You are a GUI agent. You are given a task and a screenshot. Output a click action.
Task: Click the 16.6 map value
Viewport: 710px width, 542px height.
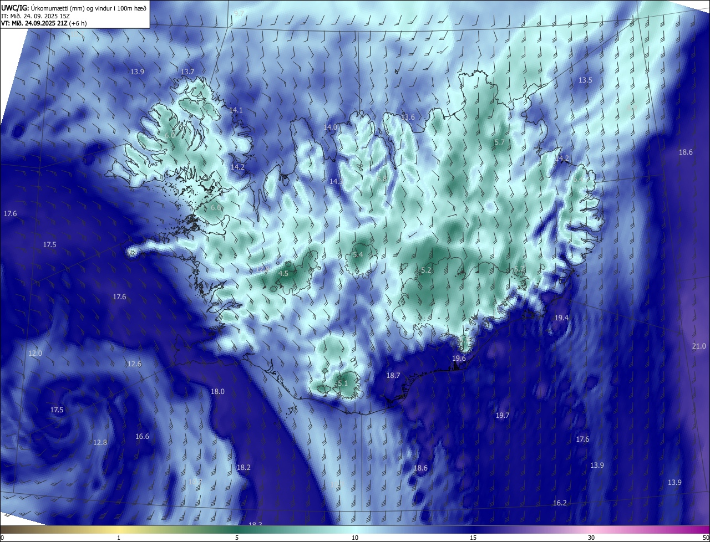coord(142,437)
